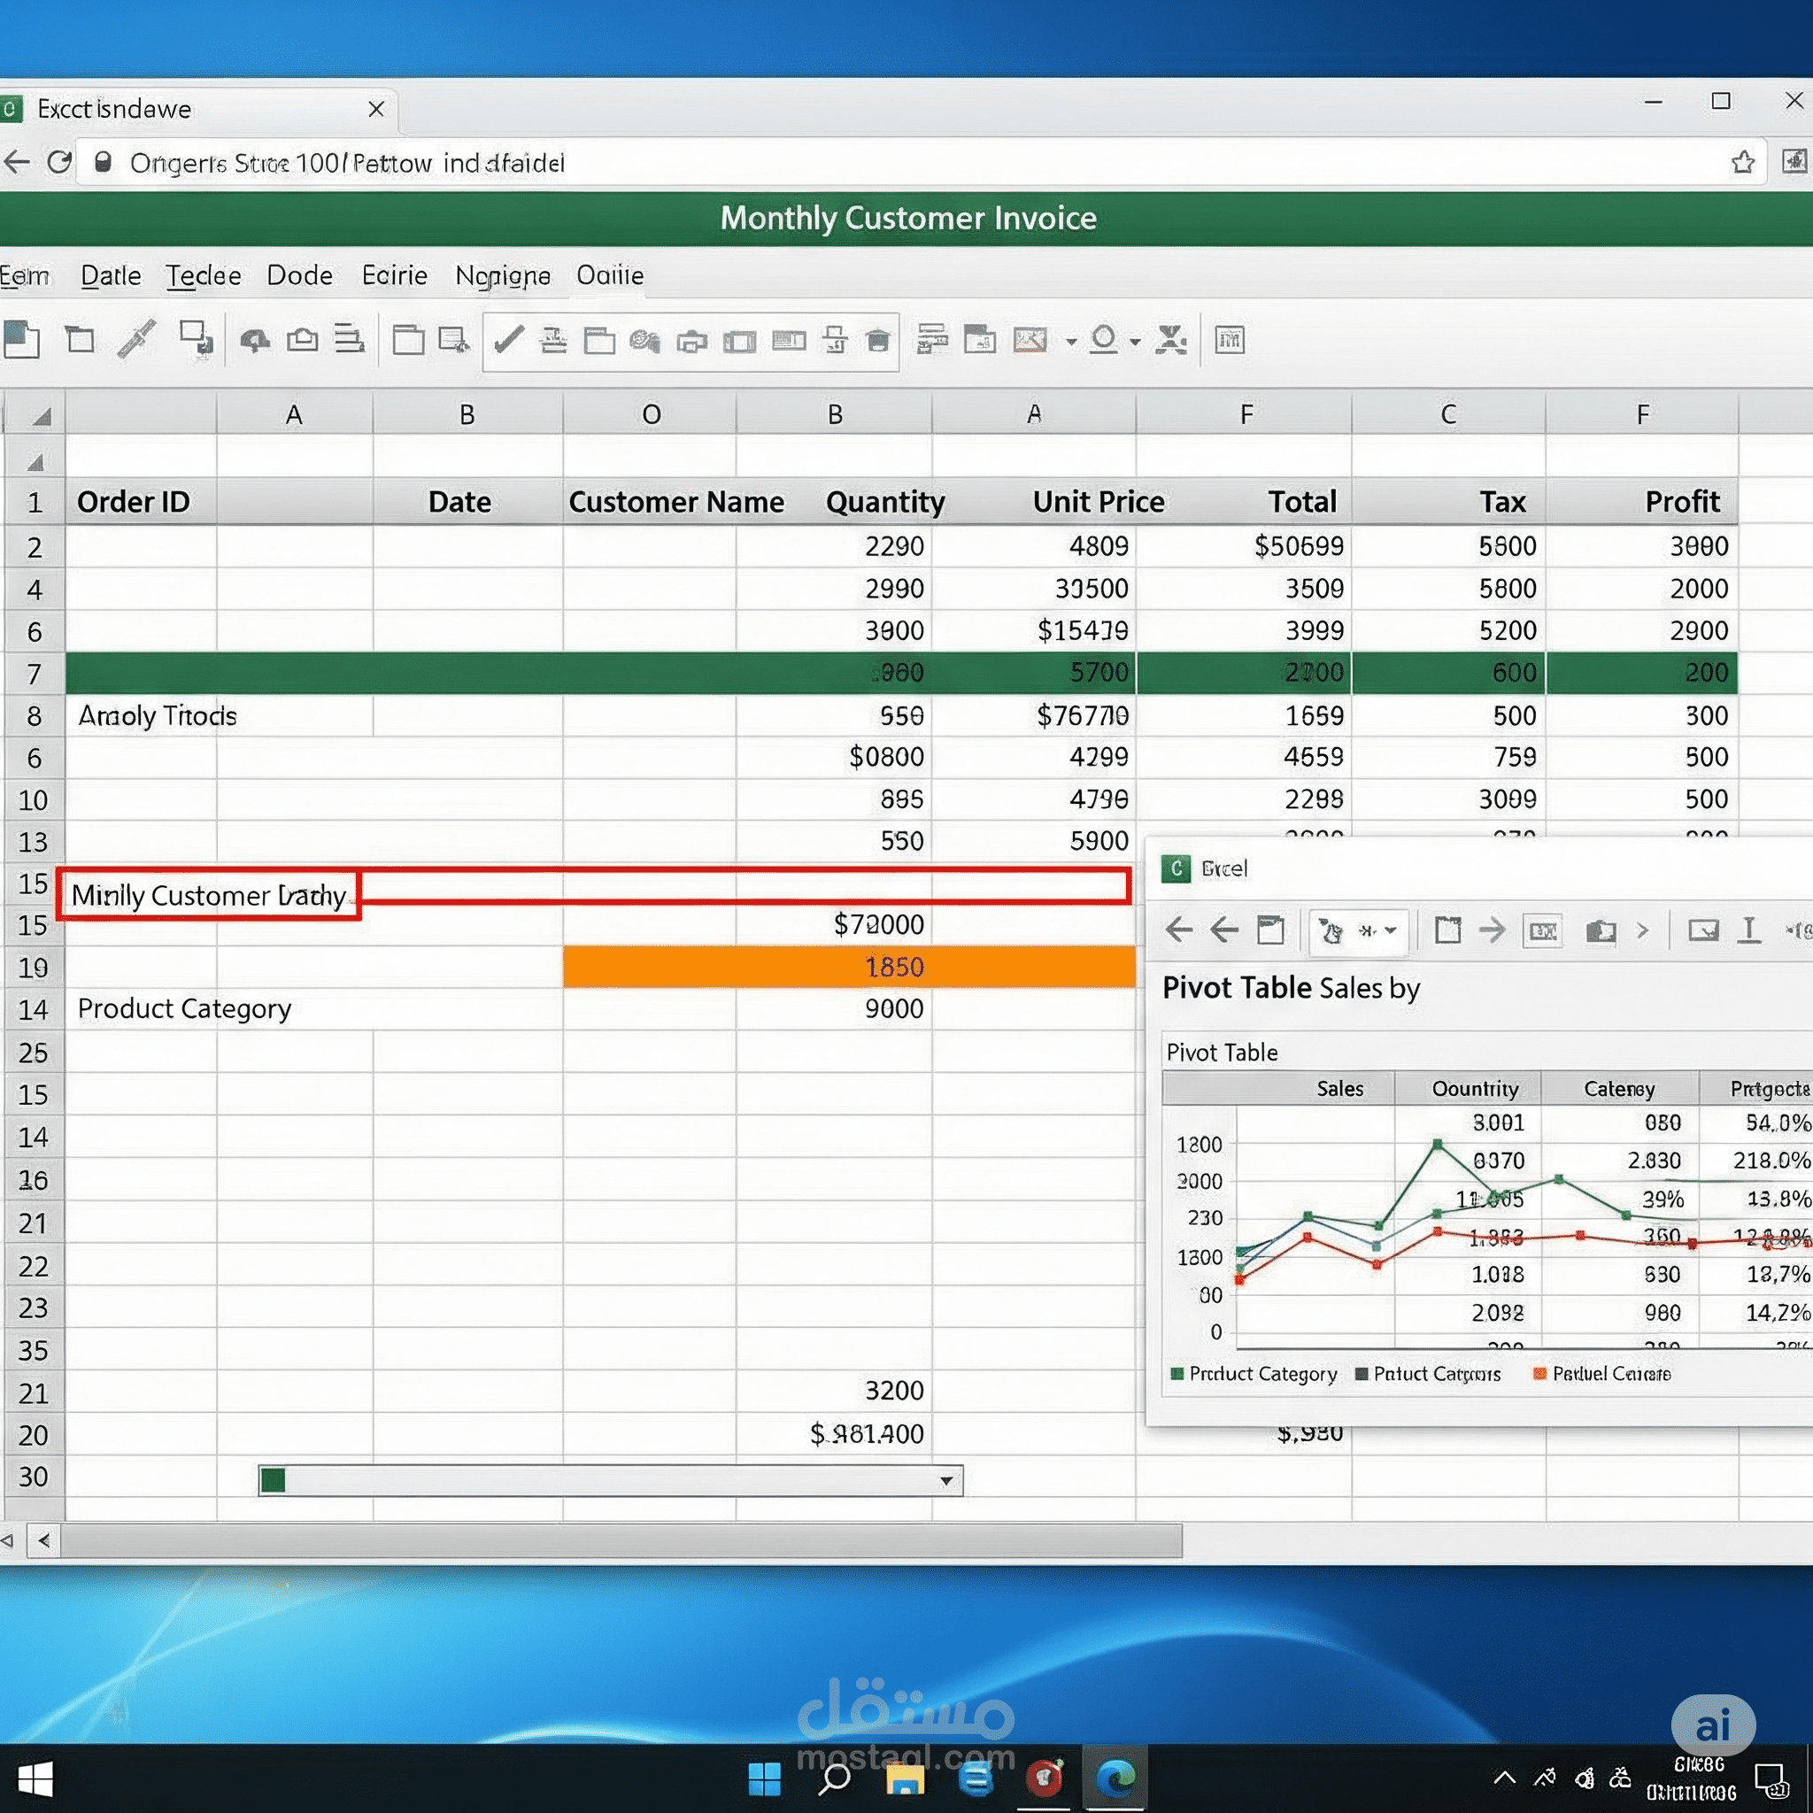This screenshot has width=1813, height=1813.
Task: Open the Ecirie menu
Action: [x=394, y=275]
